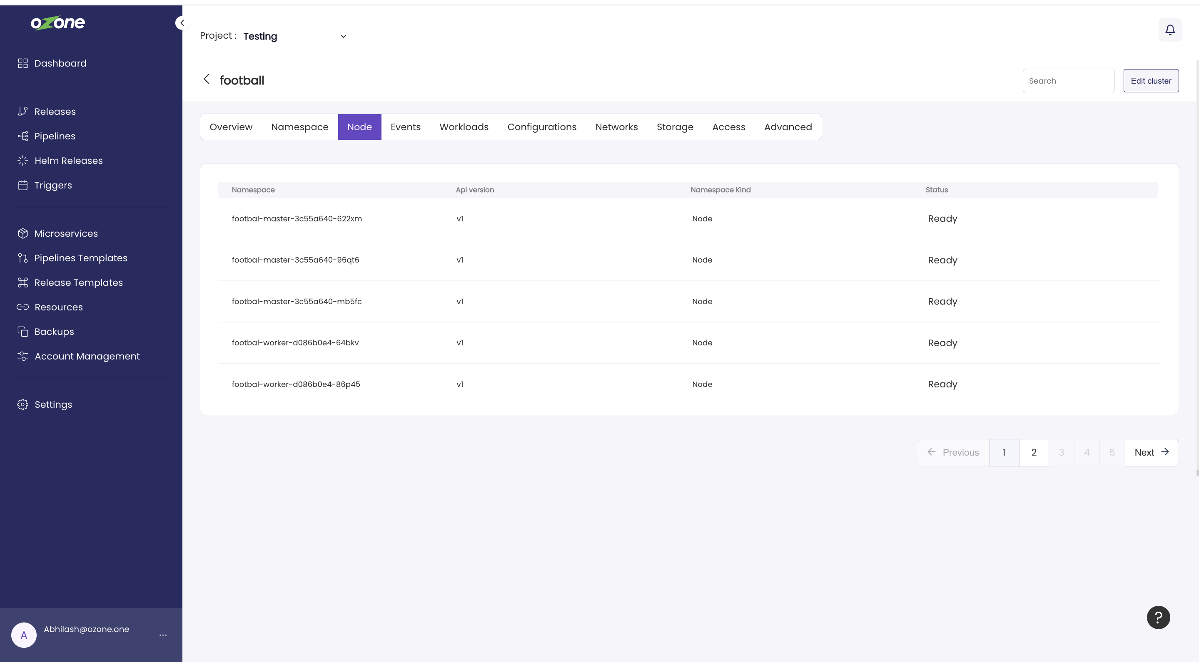Click the Helm Releases sparkle icon
The image size is (1199, 662).
[23, 161]
